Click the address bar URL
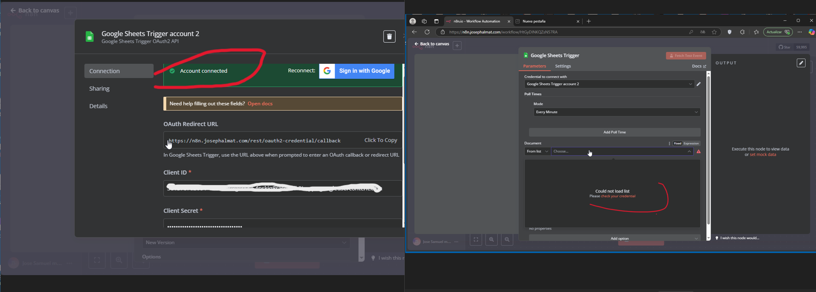This screenshot has height=292, width=816. (x=503, y=32)
